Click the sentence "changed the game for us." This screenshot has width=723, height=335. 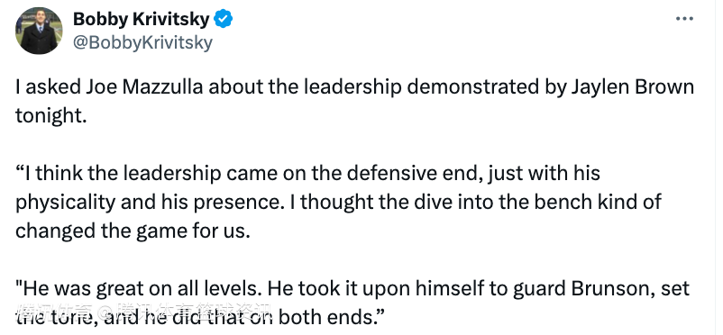tap(133, 231)
